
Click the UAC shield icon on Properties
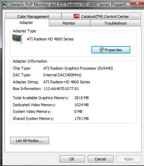(x=102, y=50)
